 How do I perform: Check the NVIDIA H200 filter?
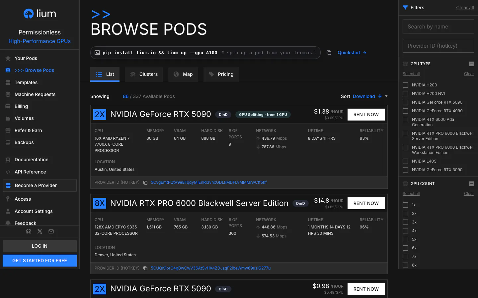point(405,85)
